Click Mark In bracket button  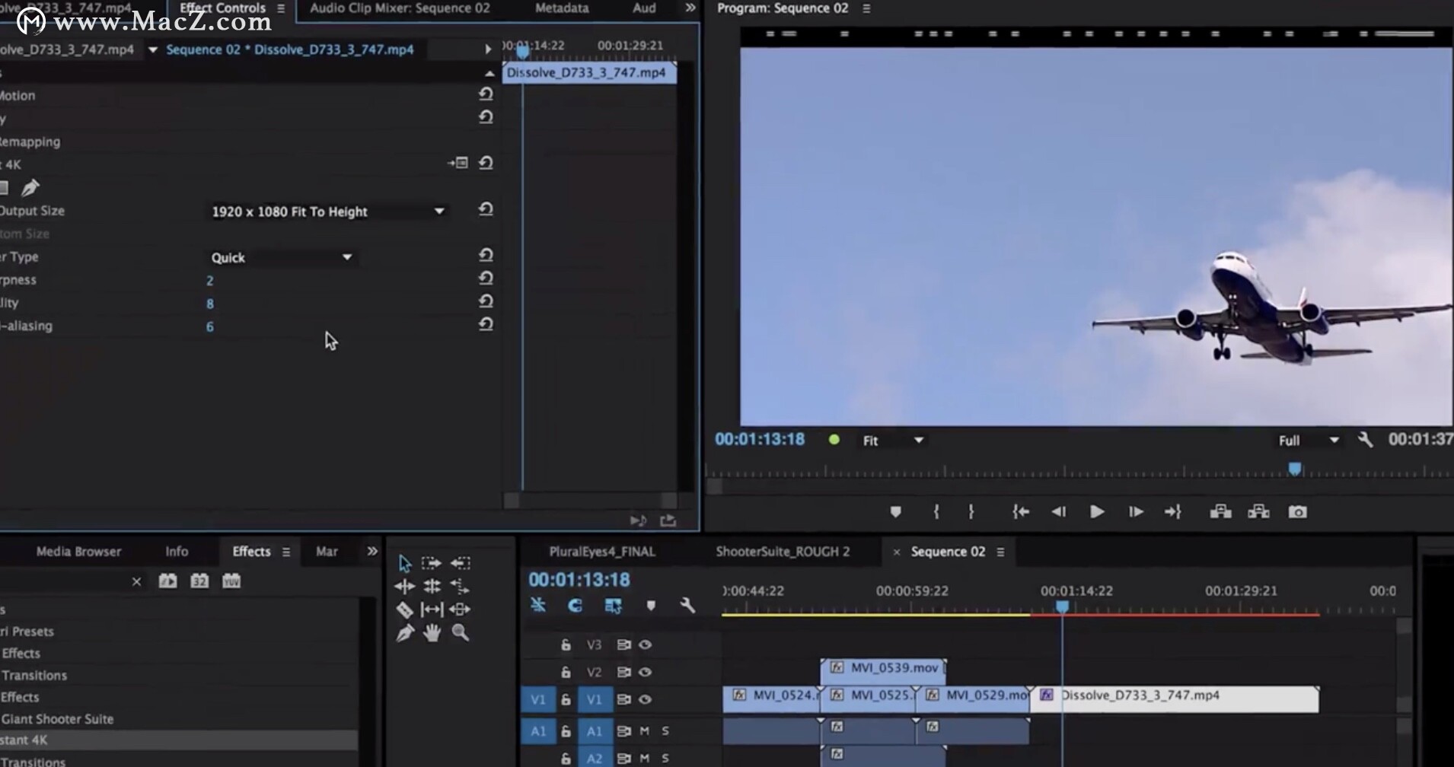(x=936, y=512)
